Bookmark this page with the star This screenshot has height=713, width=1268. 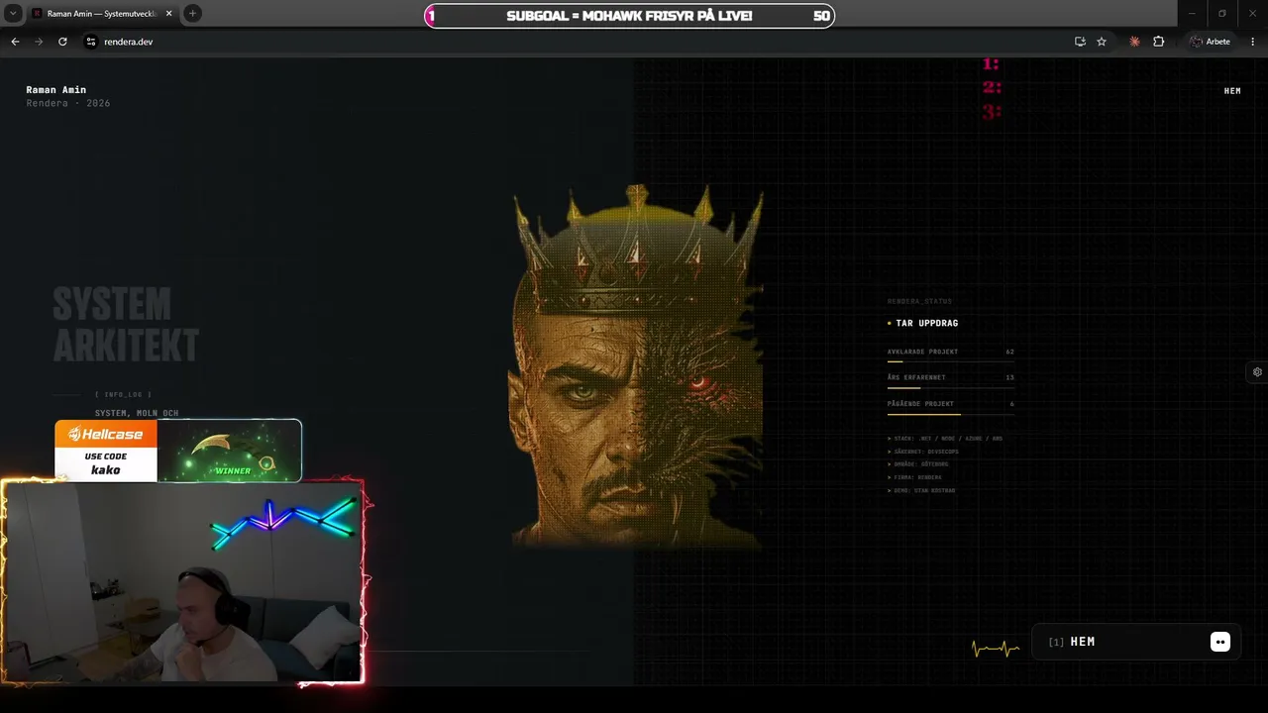1102,42
